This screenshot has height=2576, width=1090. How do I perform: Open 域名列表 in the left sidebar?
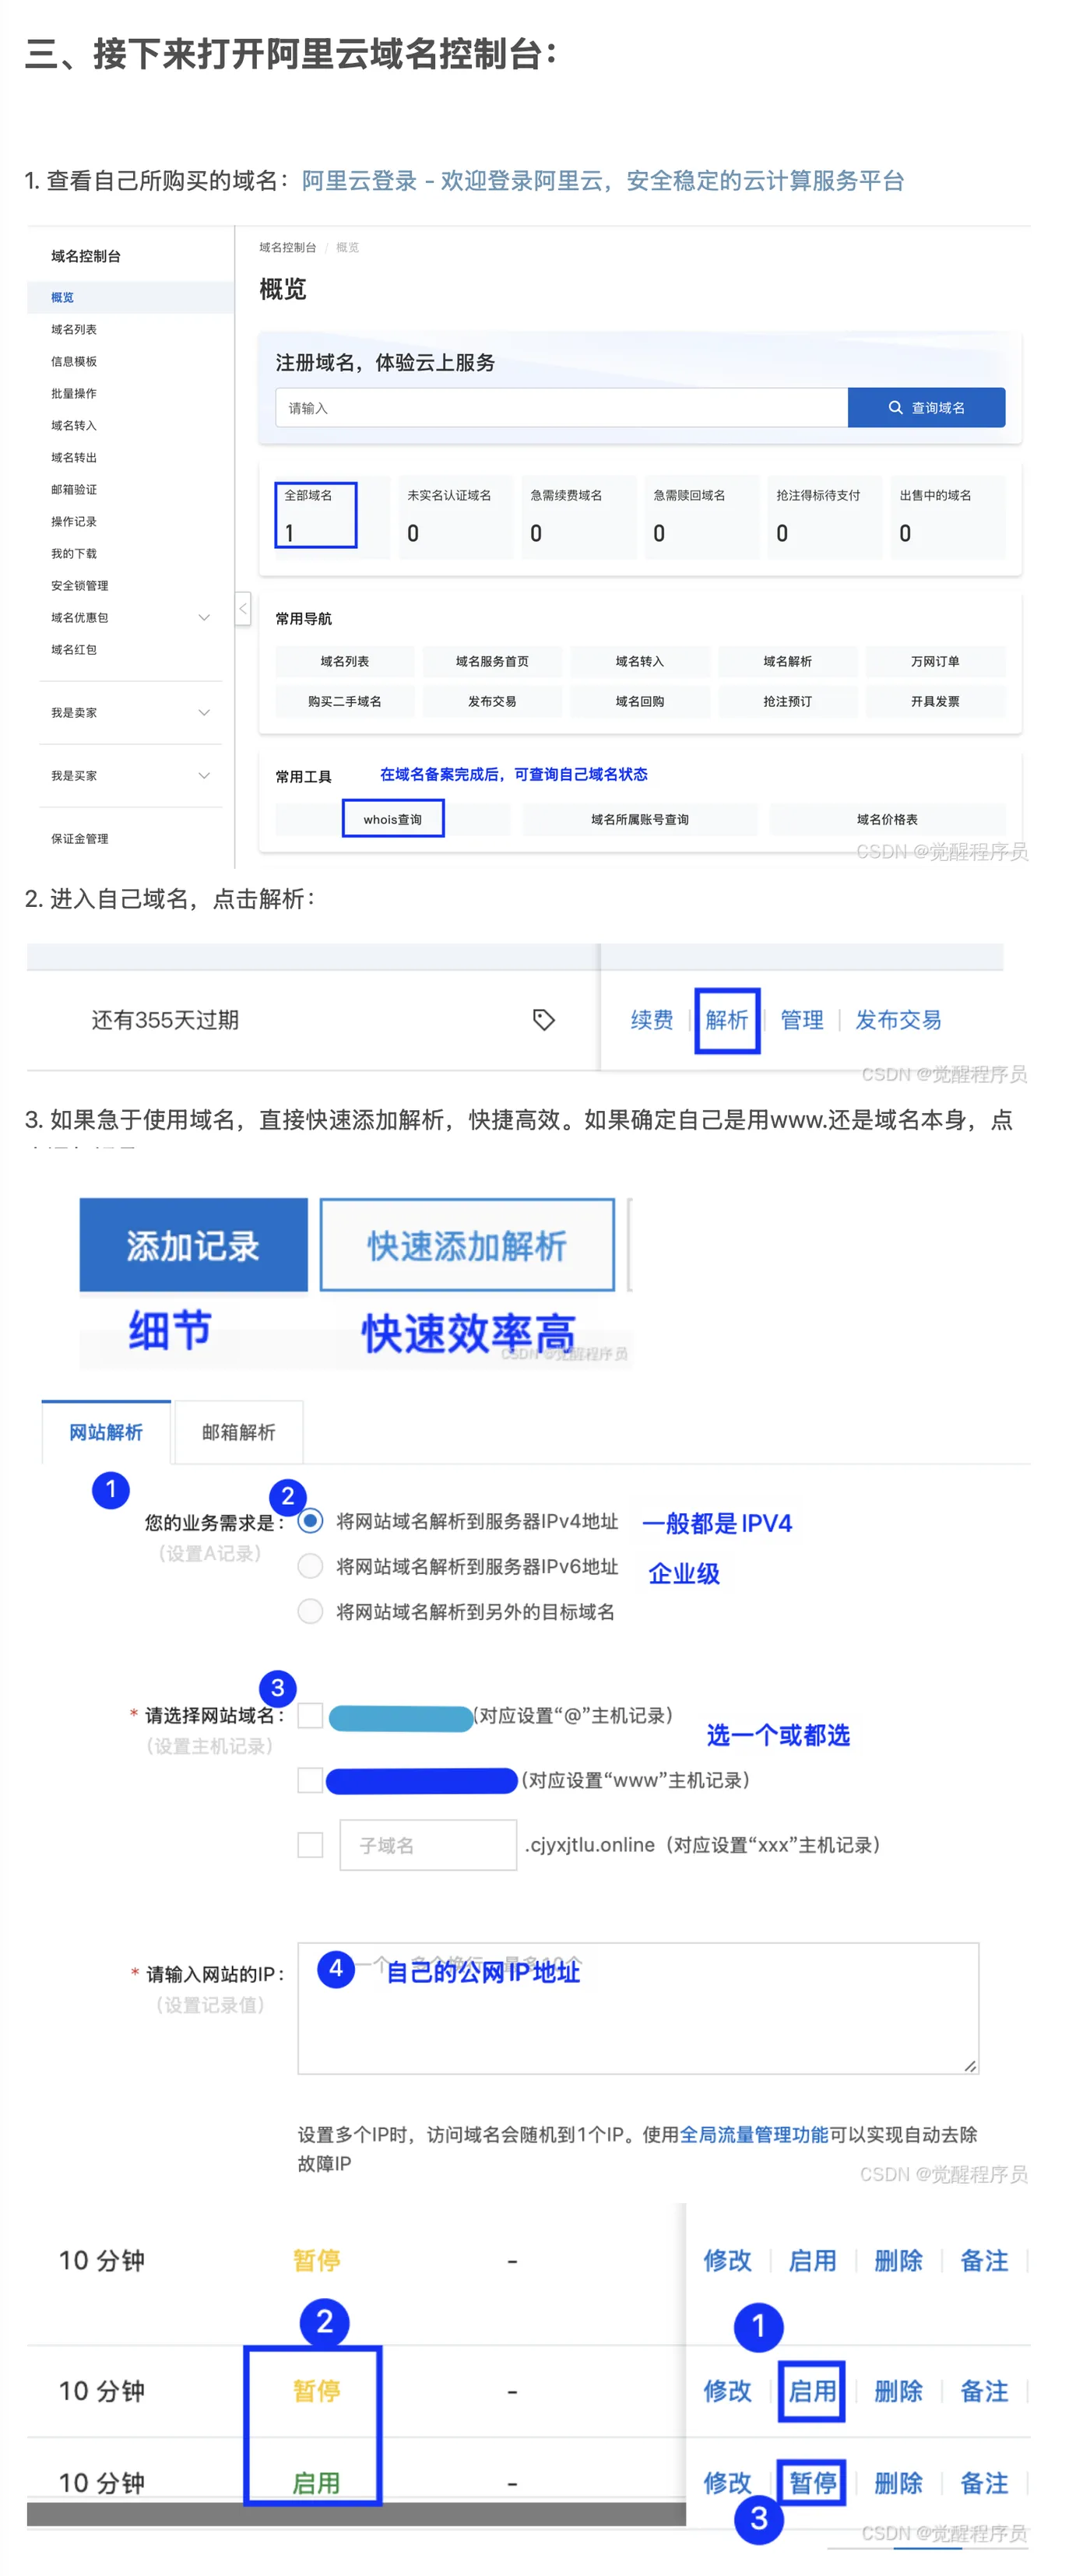74,329
